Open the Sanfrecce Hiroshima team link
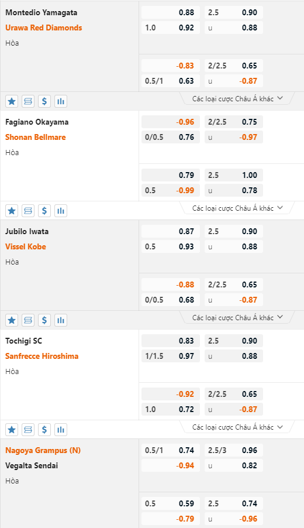Image resolution: width=304 pixels, height=528 pixels. click(42, 356)
